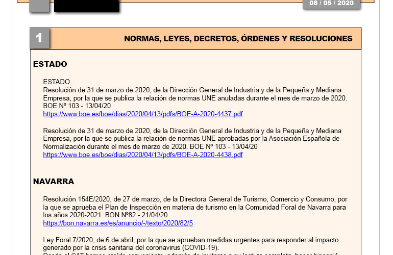The image size is (393, 255).
Task: Open bon.navarra.es anuncio texto 2020/82/5 link
Action: [x=118, y=223]
